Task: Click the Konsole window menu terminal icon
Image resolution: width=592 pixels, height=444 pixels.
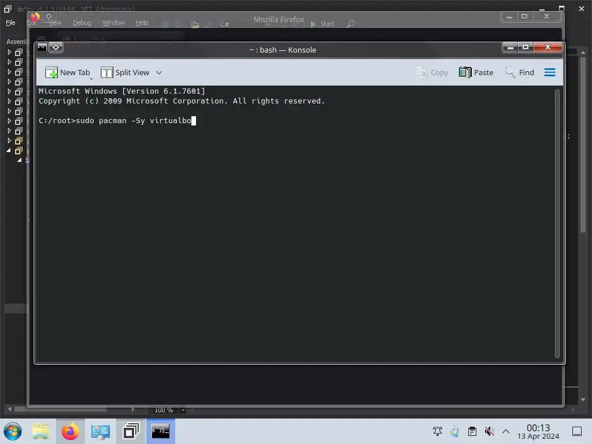Action: point(42,47)
